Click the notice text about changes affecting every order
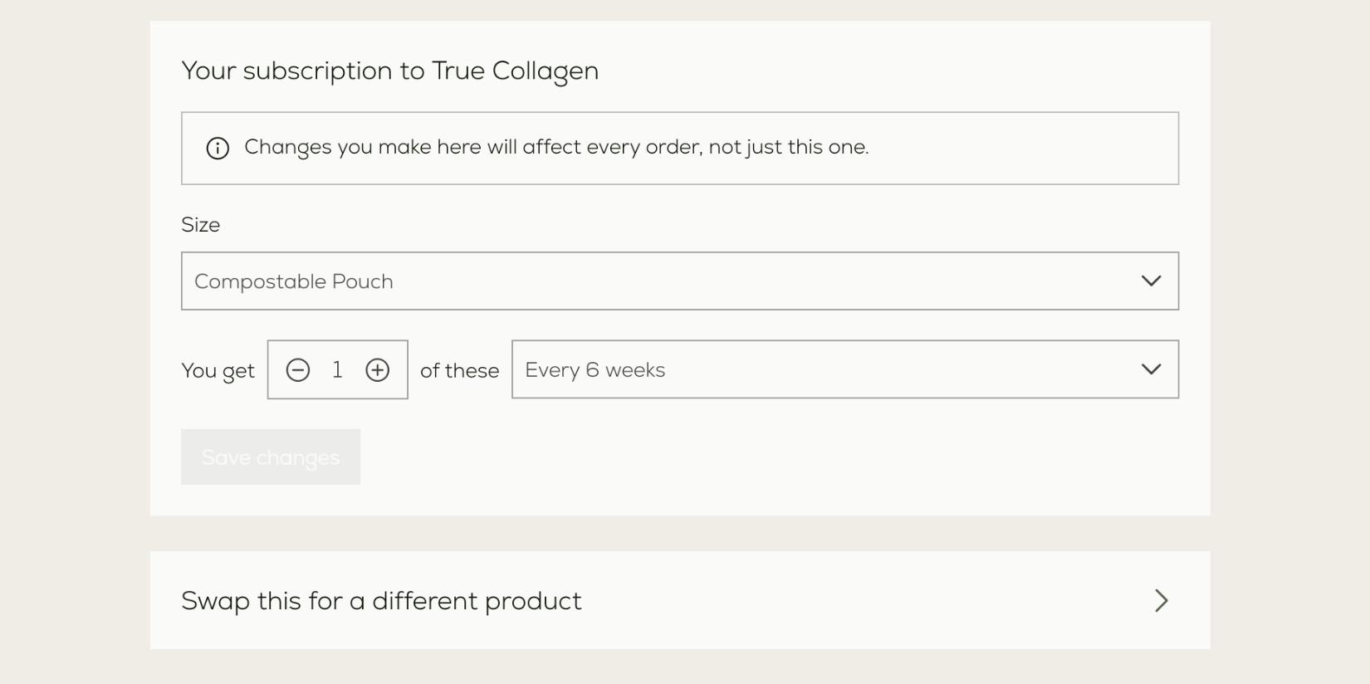The width and height of the screenshot is (1370, 684). (556, 148)
